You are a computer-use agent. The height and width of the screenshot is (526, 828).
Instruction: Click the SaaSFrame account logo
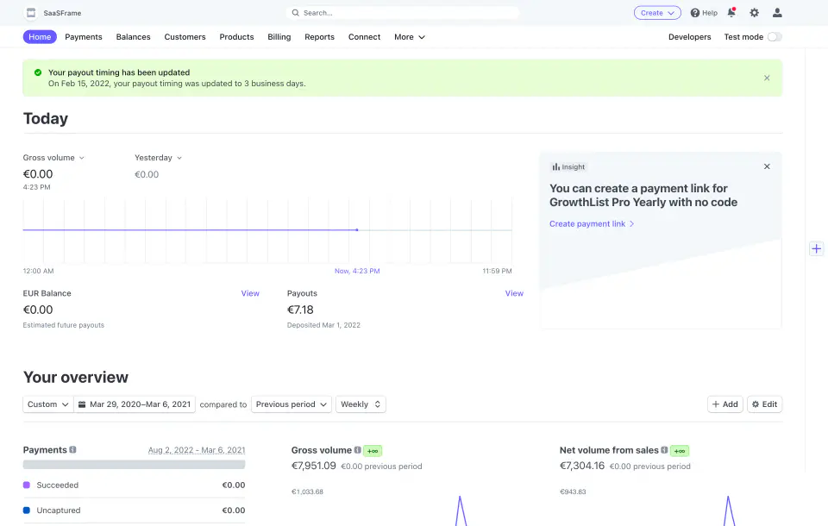tap(31, 13)
